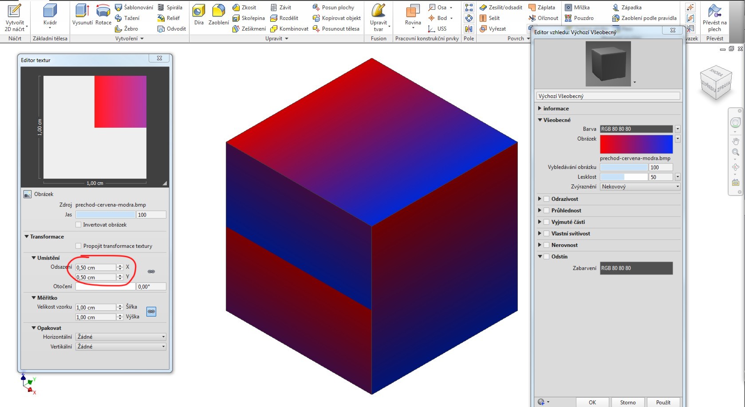Open the Horizontální repeat dropdown
Screen dimensions: 745x407
121,337
